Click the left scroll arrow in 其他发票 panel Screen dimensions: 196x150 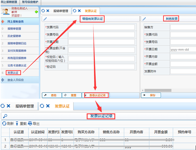143,90
